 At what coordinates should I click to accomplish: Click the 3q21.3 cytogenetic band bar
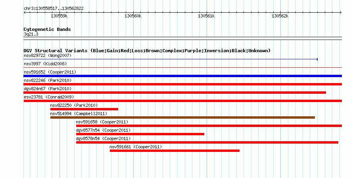pyautogui.click(x=183, y=38)
